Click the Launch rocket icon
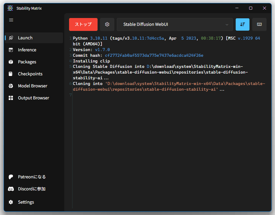Screen dimensions: 275x215 click(x=11, y=38)
